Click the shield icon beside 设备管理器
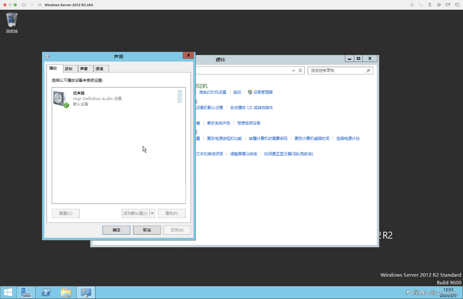This screenshot has width=463, height=299. pos(250,92)
